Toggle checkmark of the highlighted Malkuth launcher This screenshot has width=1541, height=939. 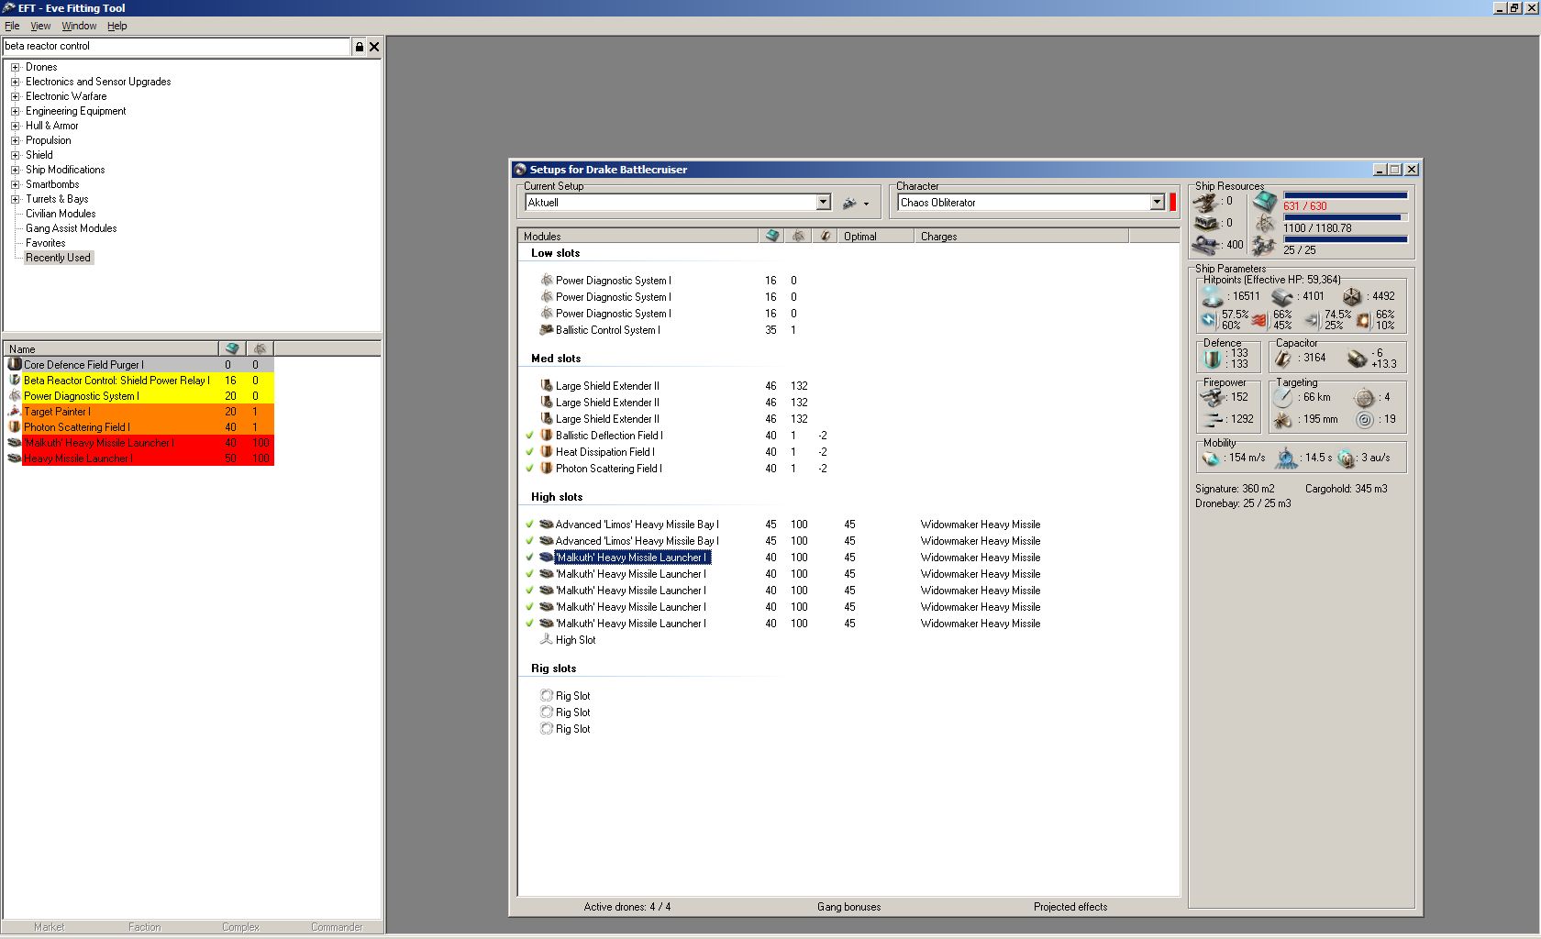point(529,558)
